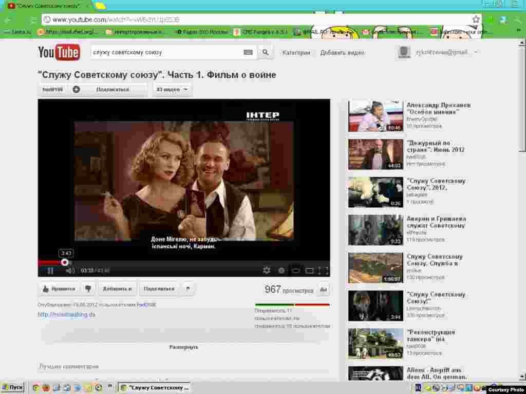This screenshot has width=526, height=394.
Task: Toggle the small player size mode
Action: click(296, 270)
